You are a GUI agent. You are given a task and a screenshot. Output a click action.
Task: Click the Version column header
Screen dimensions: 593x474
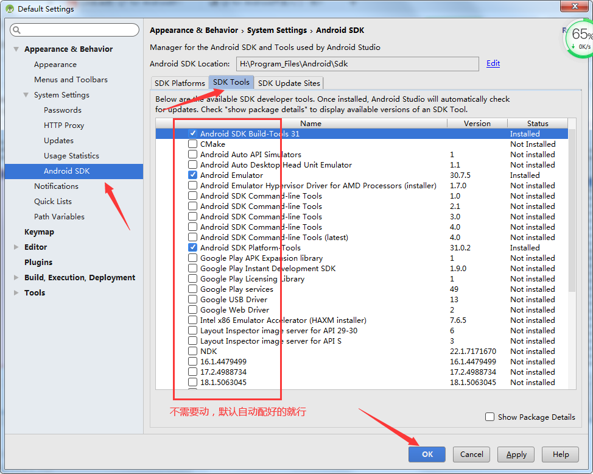click(477, 124)
